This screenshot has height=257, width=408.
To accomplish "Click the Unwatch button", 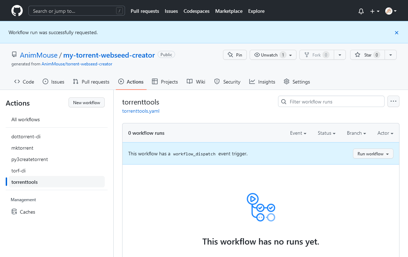I will [273, 55].
